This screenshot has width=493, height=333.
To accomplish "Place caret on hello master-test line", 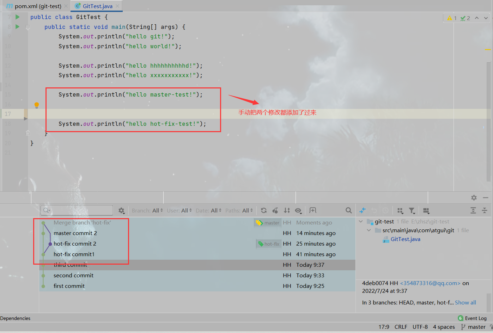I will coord(130,95).
